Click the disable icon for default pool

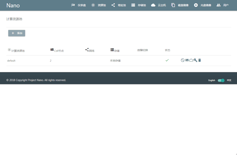click(182, 60)
